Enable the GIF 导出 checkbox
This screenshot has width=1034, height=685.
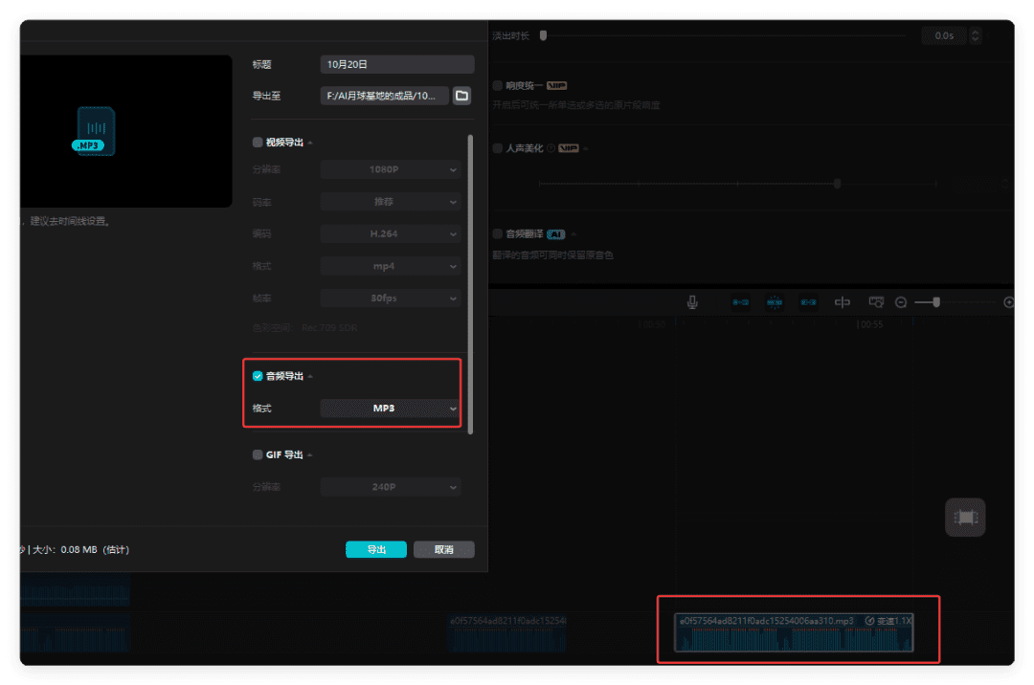[x=258, y=455]
